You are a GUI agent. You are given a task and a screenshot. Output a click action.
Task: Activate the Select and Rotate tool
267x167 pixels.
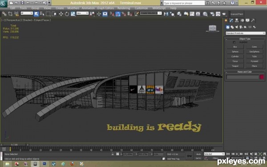pyautogui.click(x=67, y=14)
